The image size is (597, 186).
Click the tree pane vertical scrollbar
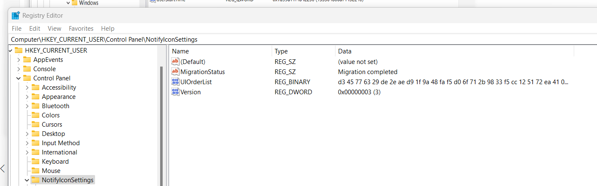161,126
